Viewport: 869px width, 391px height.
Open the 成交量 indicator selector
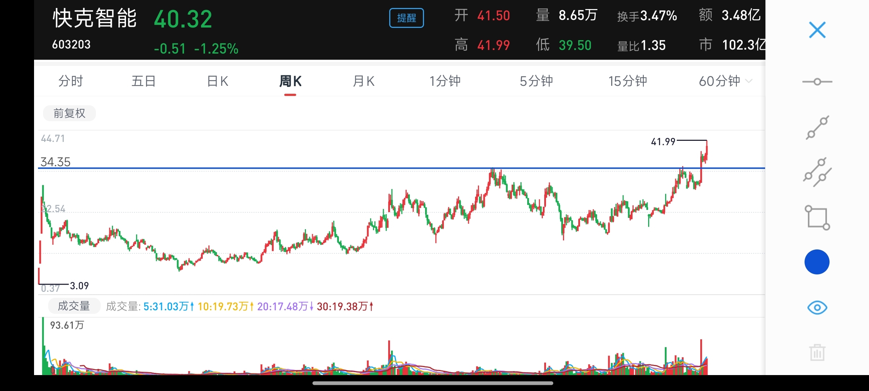click(x=74, y=306)
